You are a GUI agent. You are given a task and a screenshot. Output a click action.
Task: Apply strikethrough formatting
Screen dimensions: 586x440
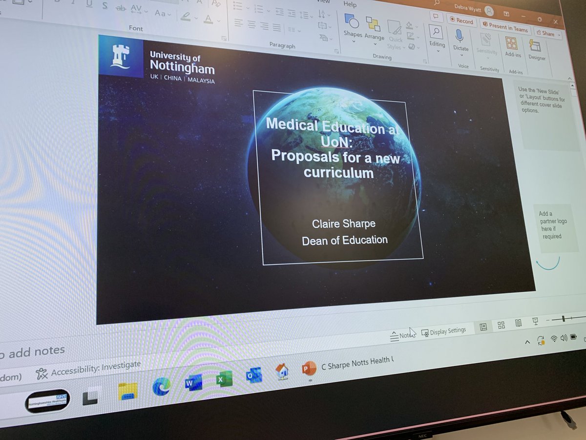tap(121, 8)
